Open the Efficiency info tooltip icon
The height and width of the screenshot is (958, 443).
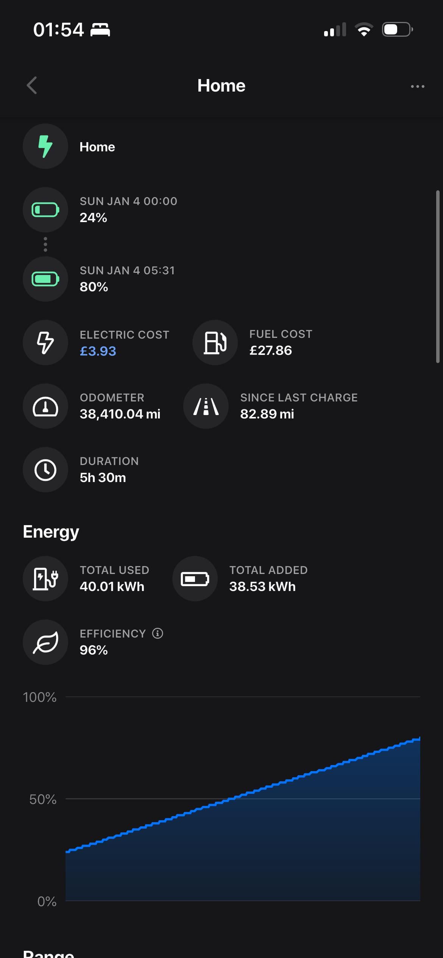click(x=158, y=633)
